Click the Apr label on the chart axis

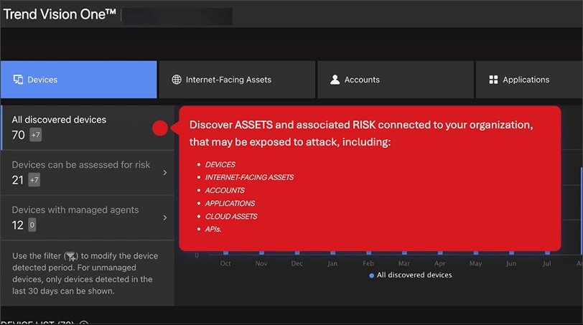(x=439, y=263)
